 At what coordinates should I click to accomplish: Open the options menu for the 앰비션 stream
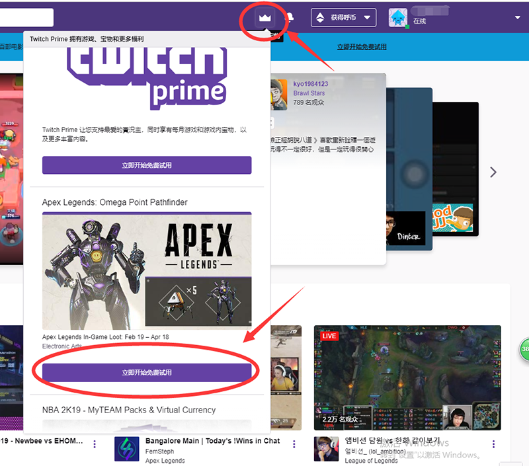tap(493, 444)
